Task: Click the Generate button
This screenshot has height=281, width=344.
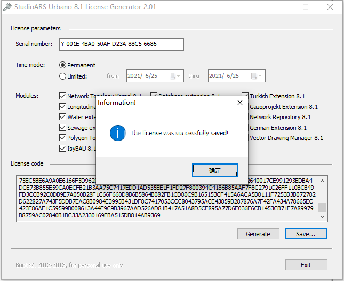Action: click(x=258, y=234)
